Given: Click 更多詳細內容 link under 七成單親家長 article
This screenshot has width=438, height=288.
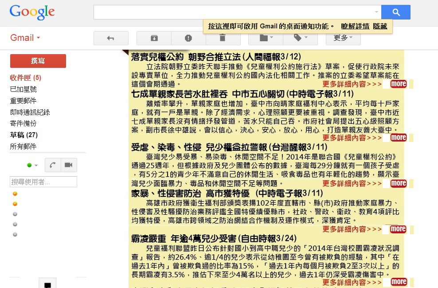Looking at the screenshot, I should (x=352, y=138).
